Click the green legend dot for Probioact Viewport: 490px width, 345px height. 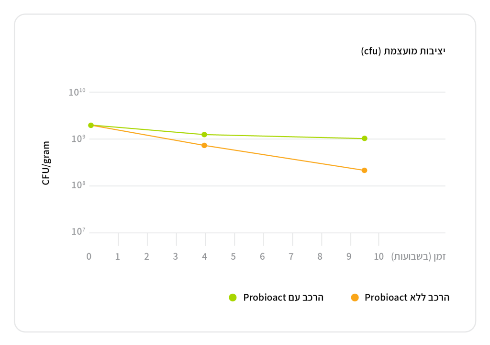click(x=233, y=298)
